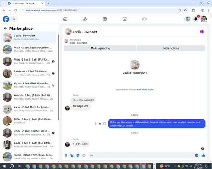
Task: Click the conversation list scrollbar
Action: (59, 78)
